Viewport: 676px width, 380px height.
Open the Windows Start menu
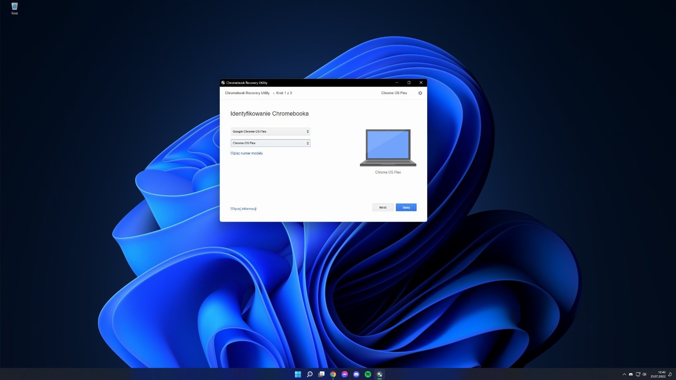(x=298, y=374)
